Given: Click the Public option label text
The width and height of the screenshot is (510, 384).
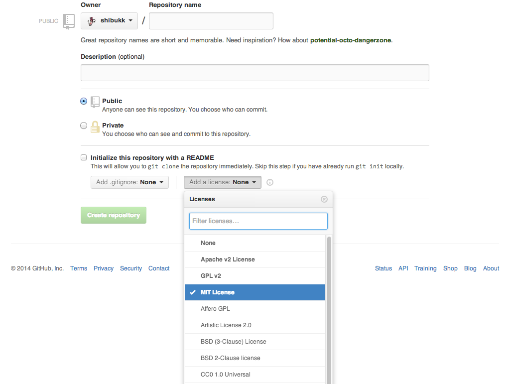Looking at the screenshot, I should 112,101.
